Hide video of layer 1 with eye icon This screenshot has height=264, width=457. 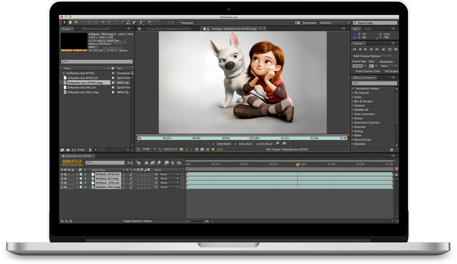[x=62, y=174]
